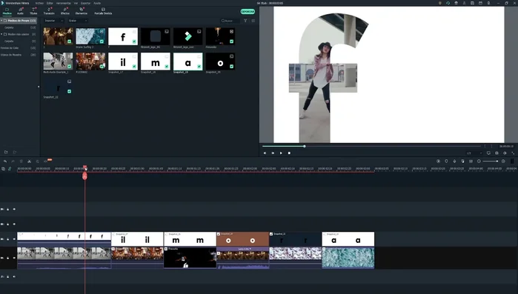Select the highlighted 'a' snapshot thumbnail
The height and width of the screenshot is (294, 518).
coord(188,61)
